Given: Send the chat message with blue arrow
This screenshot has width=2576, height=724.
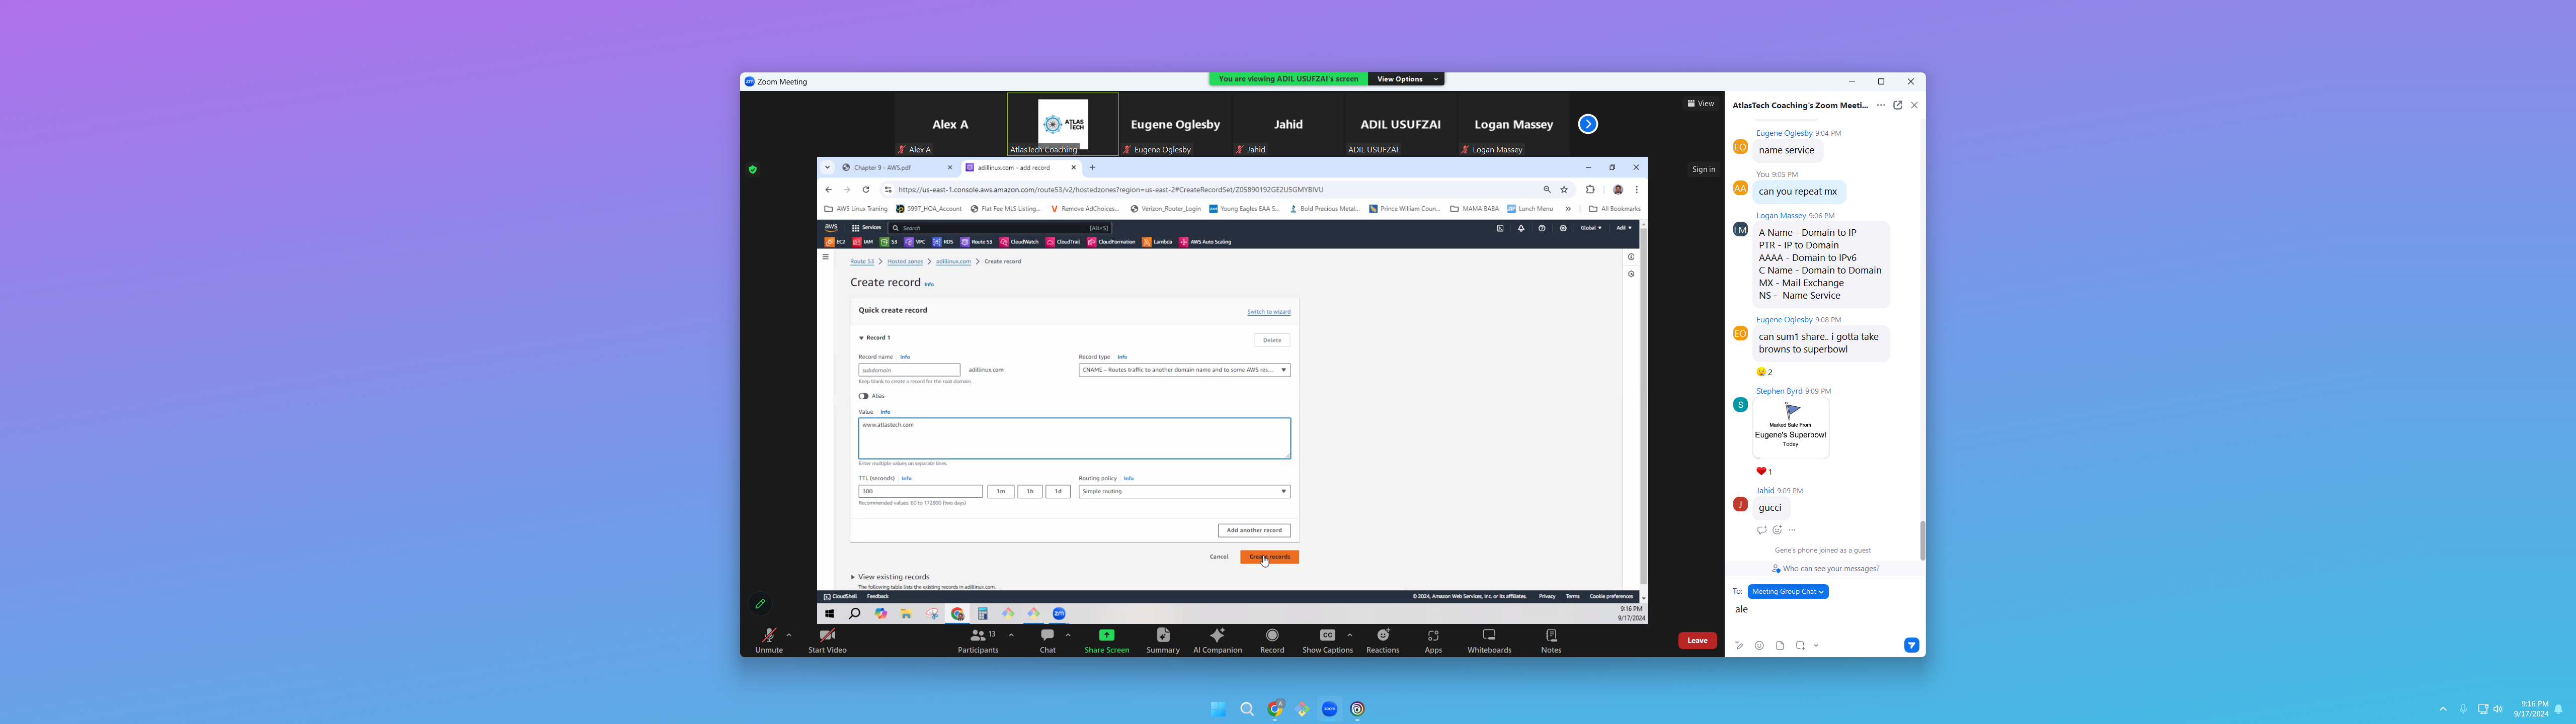Looking at the screenshot, I should point(1911,646).
